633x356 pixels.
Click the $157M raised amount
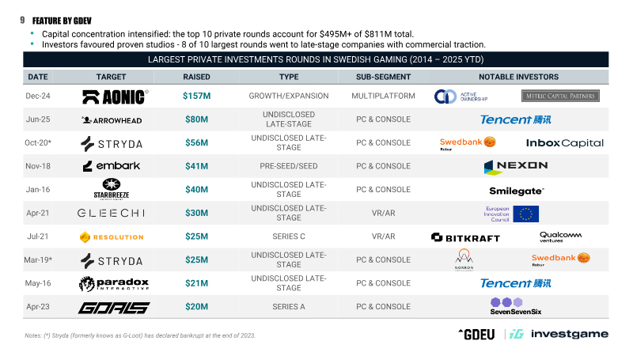(x=196, y=96)
